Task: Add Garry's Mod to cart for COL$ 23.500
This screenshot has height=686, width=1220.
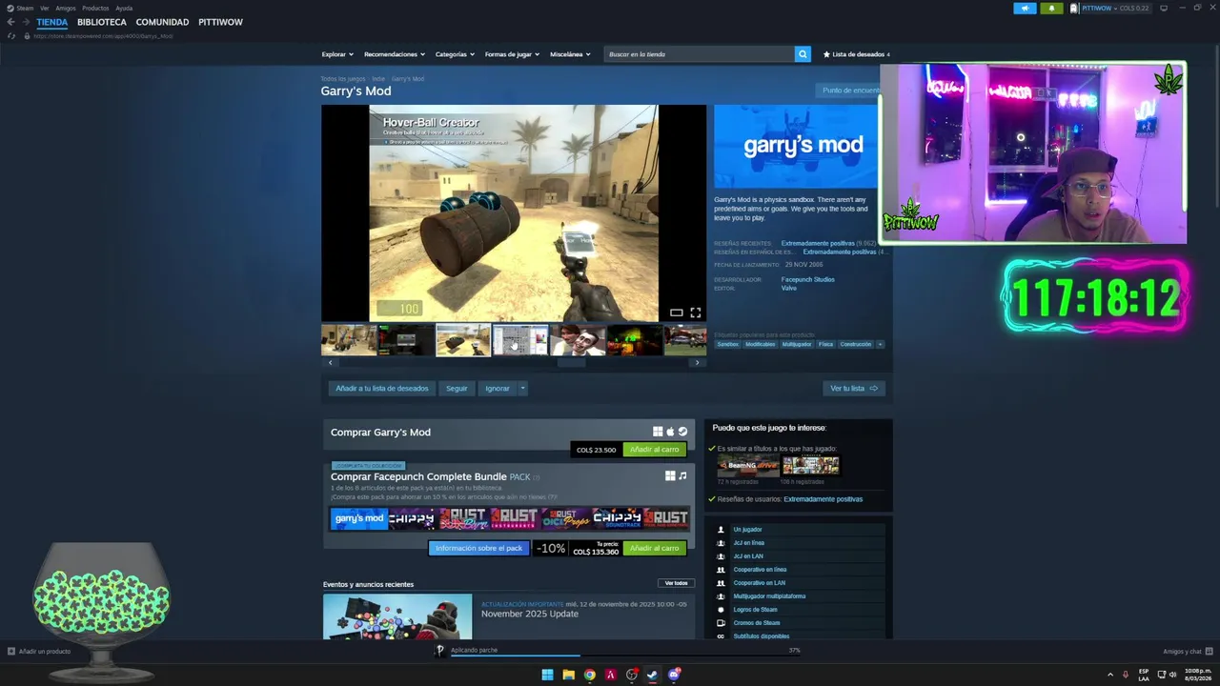Action: tap(655, 450)
